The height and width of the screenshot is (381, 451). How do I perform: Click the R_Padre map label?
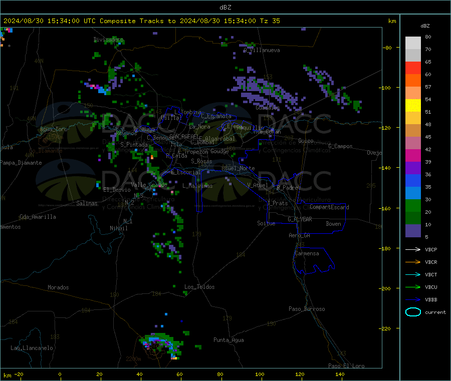(x=287, y=188)
